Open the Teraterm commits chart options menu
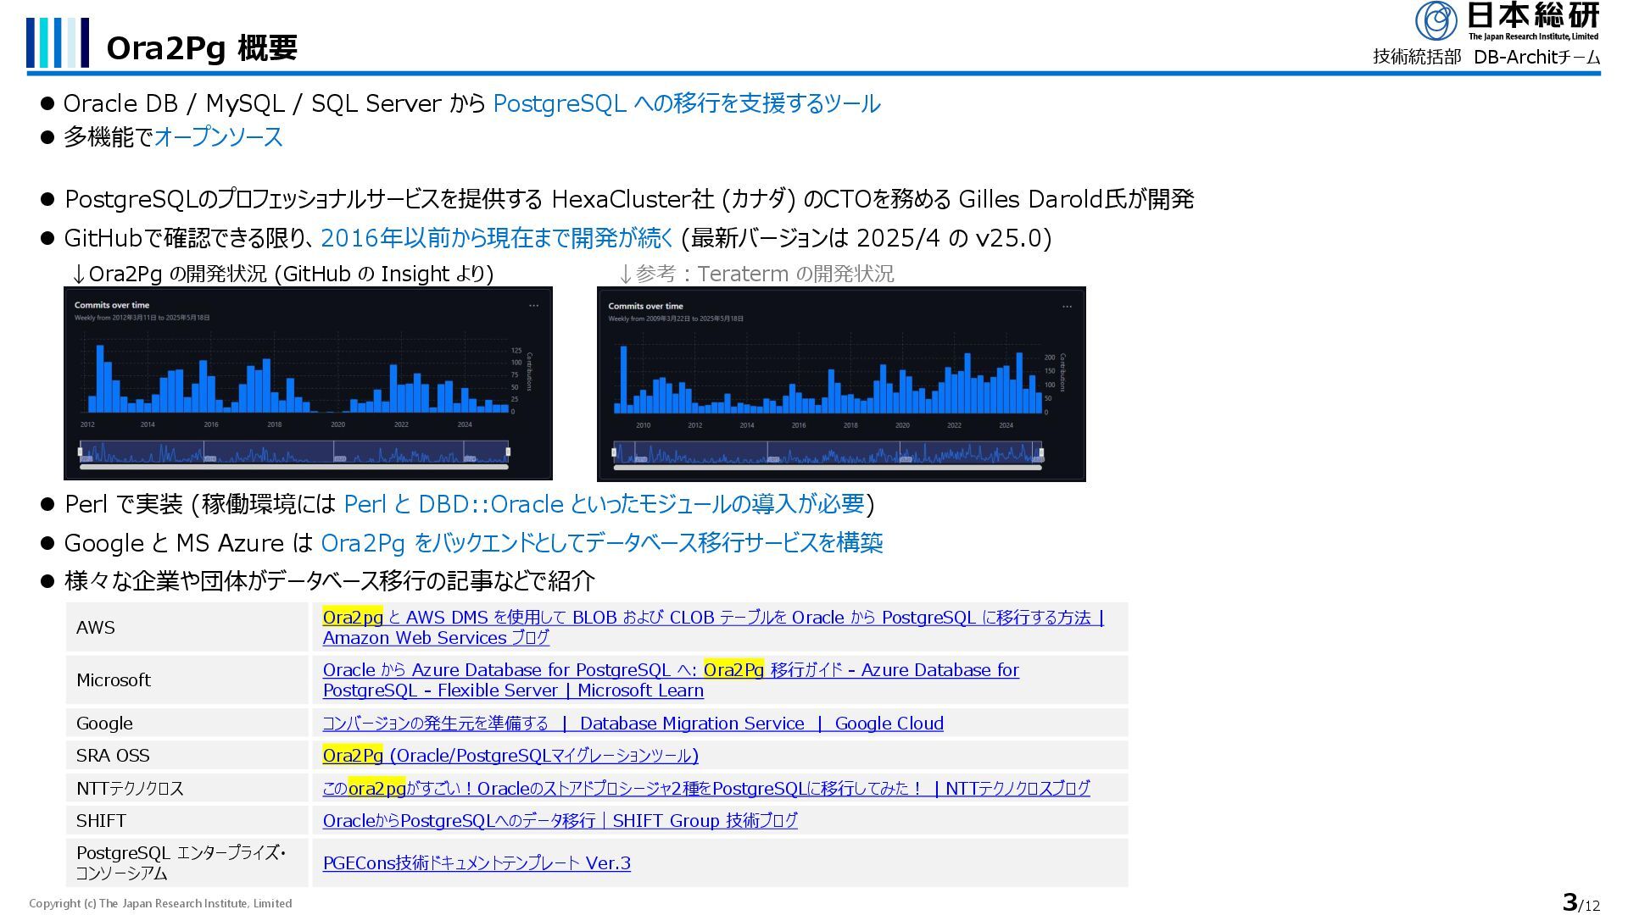 (1067, 307)
